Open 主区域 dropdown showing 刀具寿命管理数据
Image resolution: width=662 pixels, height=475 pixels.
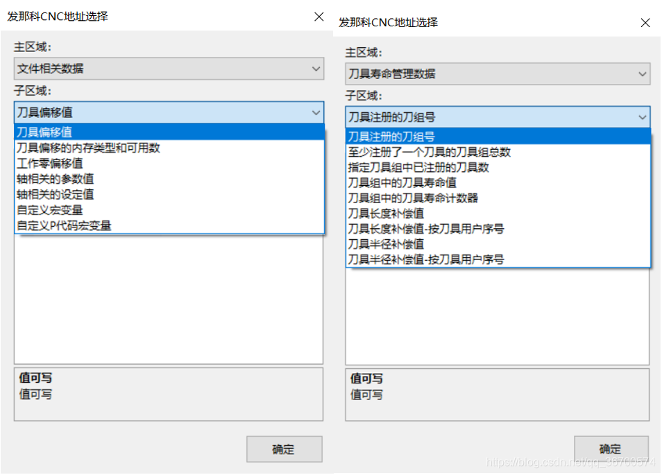pos(498,74)
